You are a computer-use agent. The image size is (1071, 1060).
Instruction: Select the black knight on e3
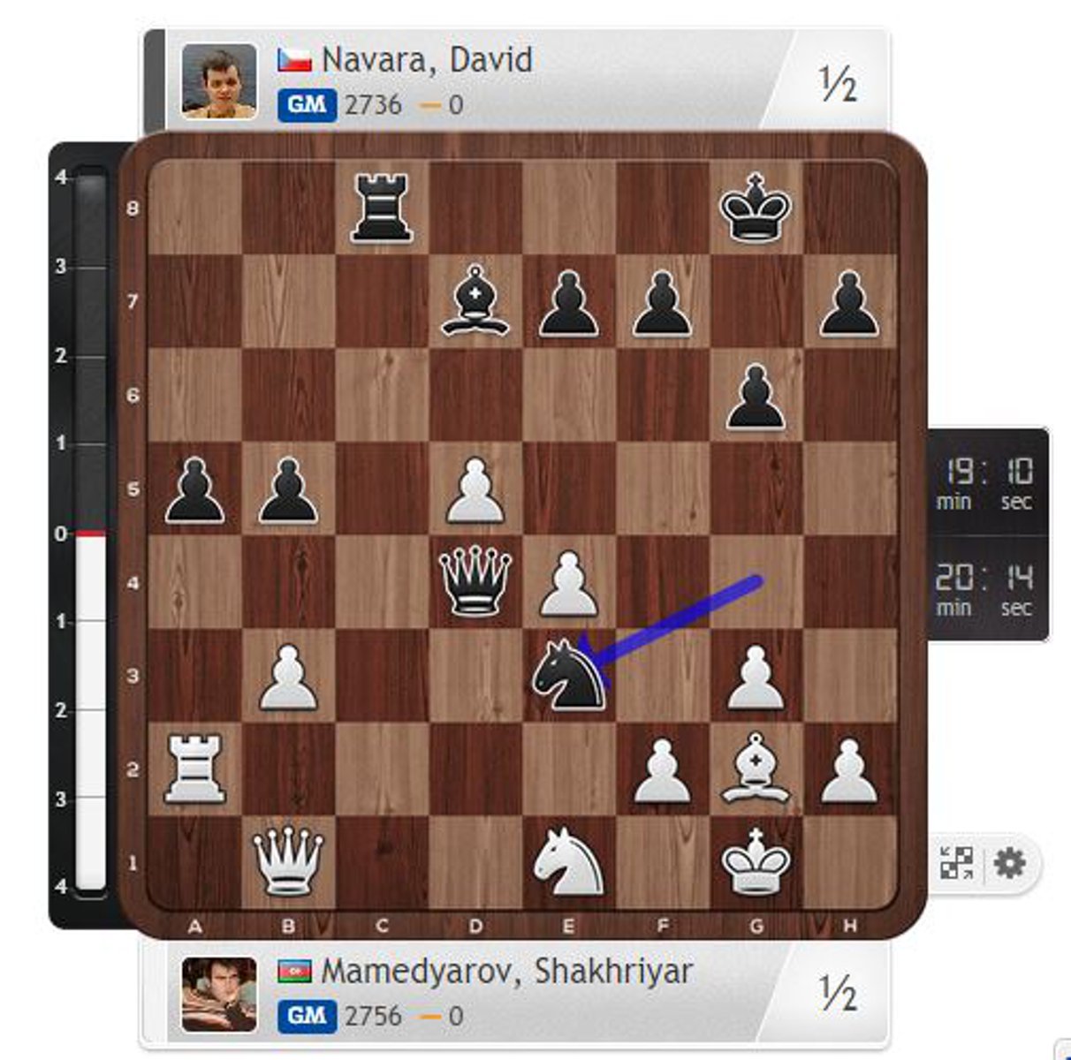coord(569,676)
